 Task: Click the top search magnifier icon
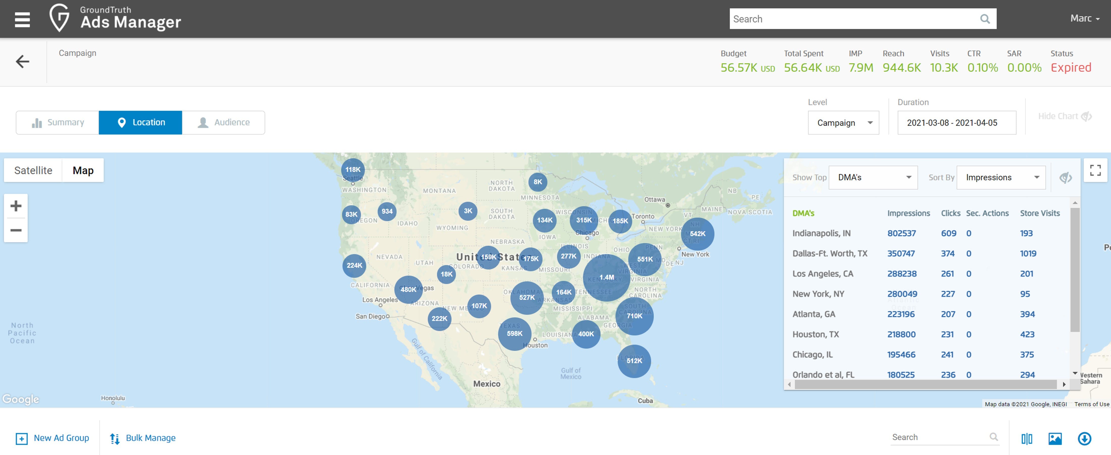click(985, 19)
